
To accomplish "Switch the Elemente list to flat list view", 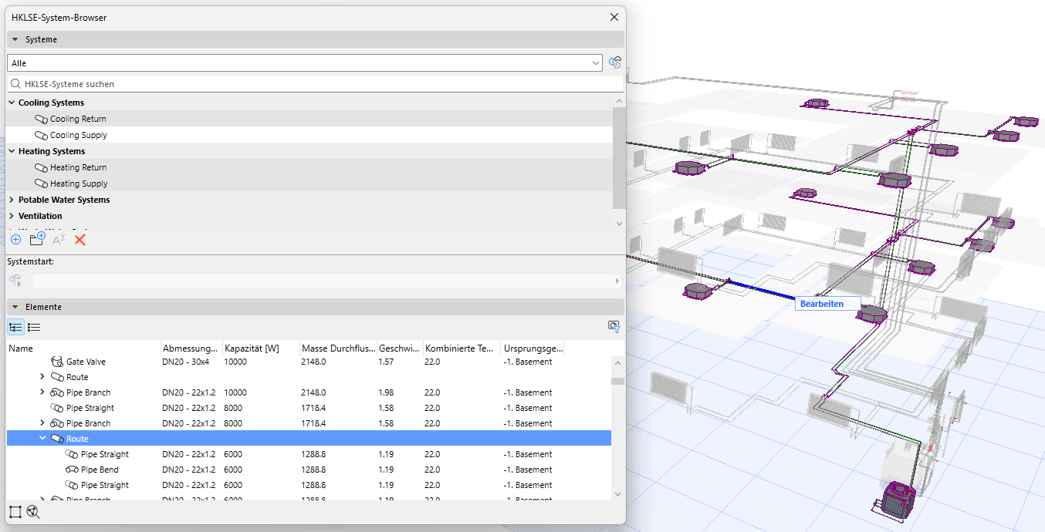I will tap(34, 327).
